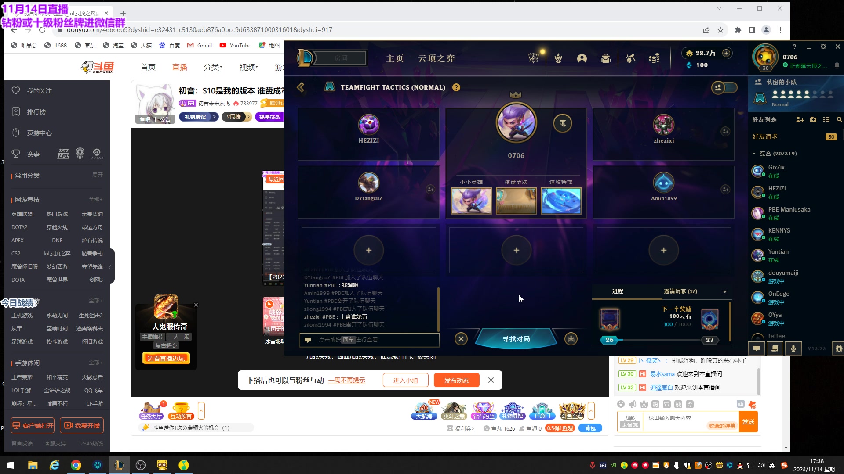
Task: Open the loot backpack icon in top navbar
Action: (606, 58)
